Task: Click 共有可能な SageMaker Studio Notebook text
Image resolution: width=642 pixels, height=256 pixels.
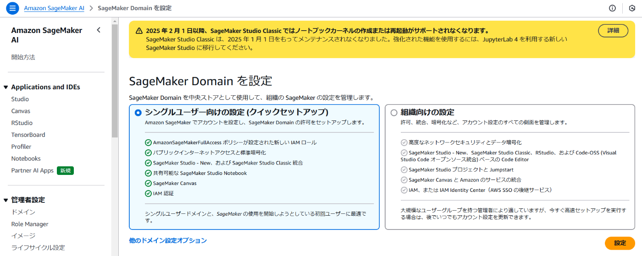Action: click(200, 173)
